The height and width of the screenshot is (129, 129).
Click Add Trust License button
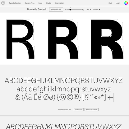pyautogui.click(x=91, y=110)
